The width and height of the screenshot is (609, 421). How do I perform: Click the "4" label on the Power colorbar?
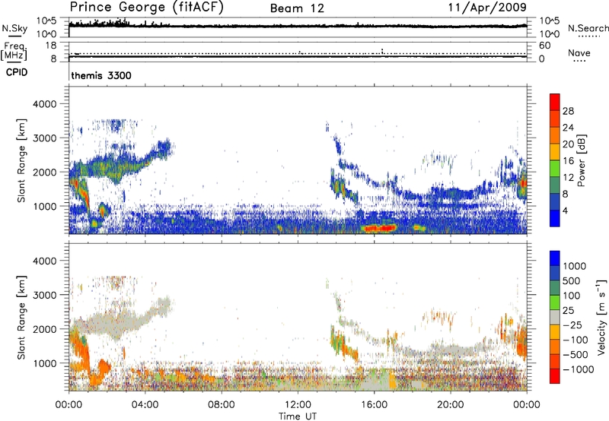point(566,211)
